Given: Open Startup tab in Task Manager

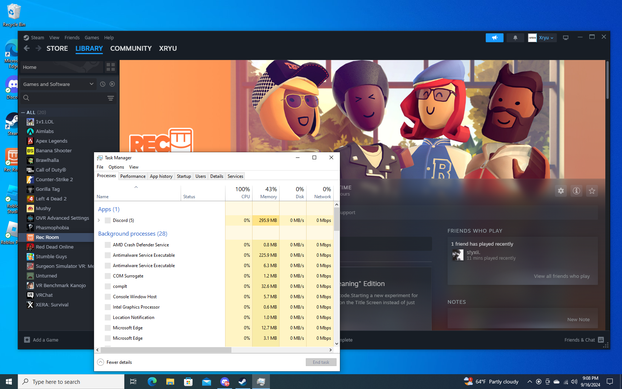Looking at the screenshot, I should click(184, 176).
